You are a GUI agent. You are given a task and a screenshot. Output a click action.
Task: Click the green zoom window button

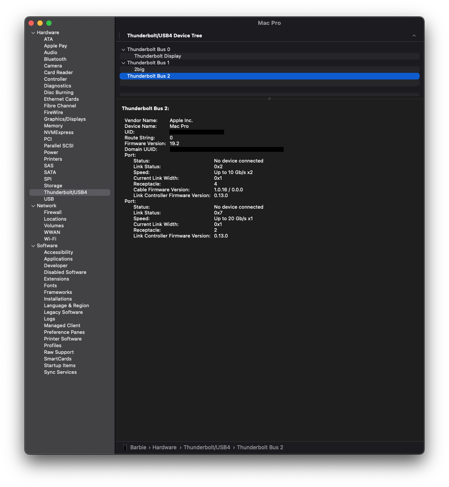tap(49, 23)
